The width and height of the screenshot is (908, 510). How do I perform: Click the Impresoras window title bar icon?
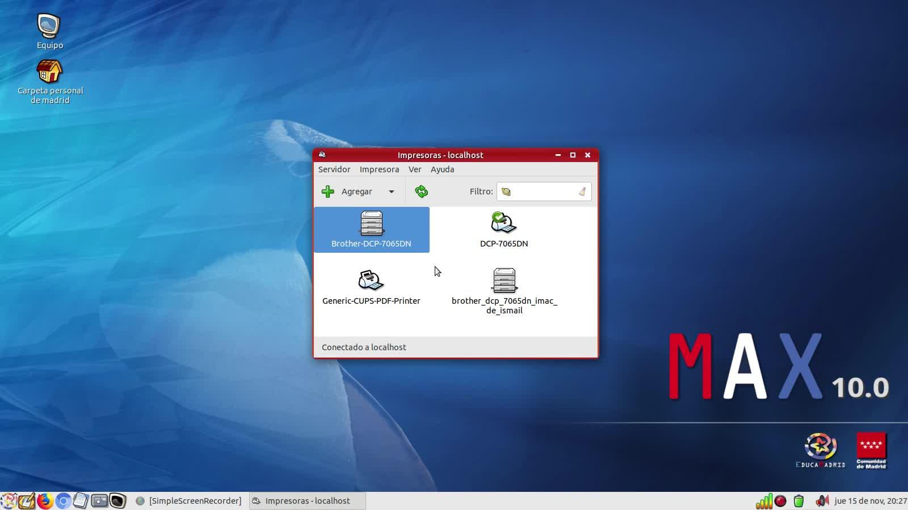(x=322, y=155)
